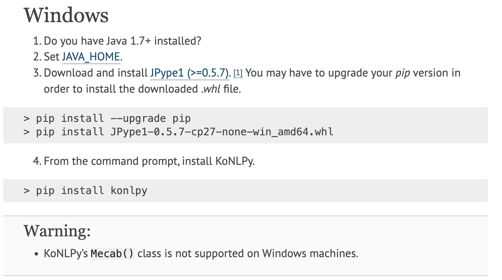Click the '--upgrade' flag in the first command
502x280 pixels.
138,119
